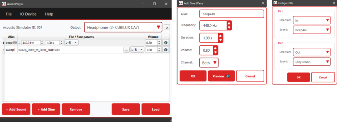Click volume 1.00 spinbox in sweep1 row
337x122 pixels.
click(153, 50)
